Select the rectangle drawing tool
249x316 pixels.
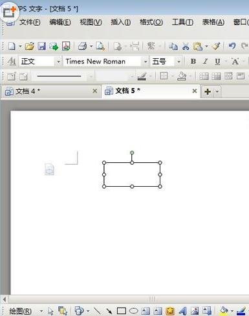coord(122,311)
